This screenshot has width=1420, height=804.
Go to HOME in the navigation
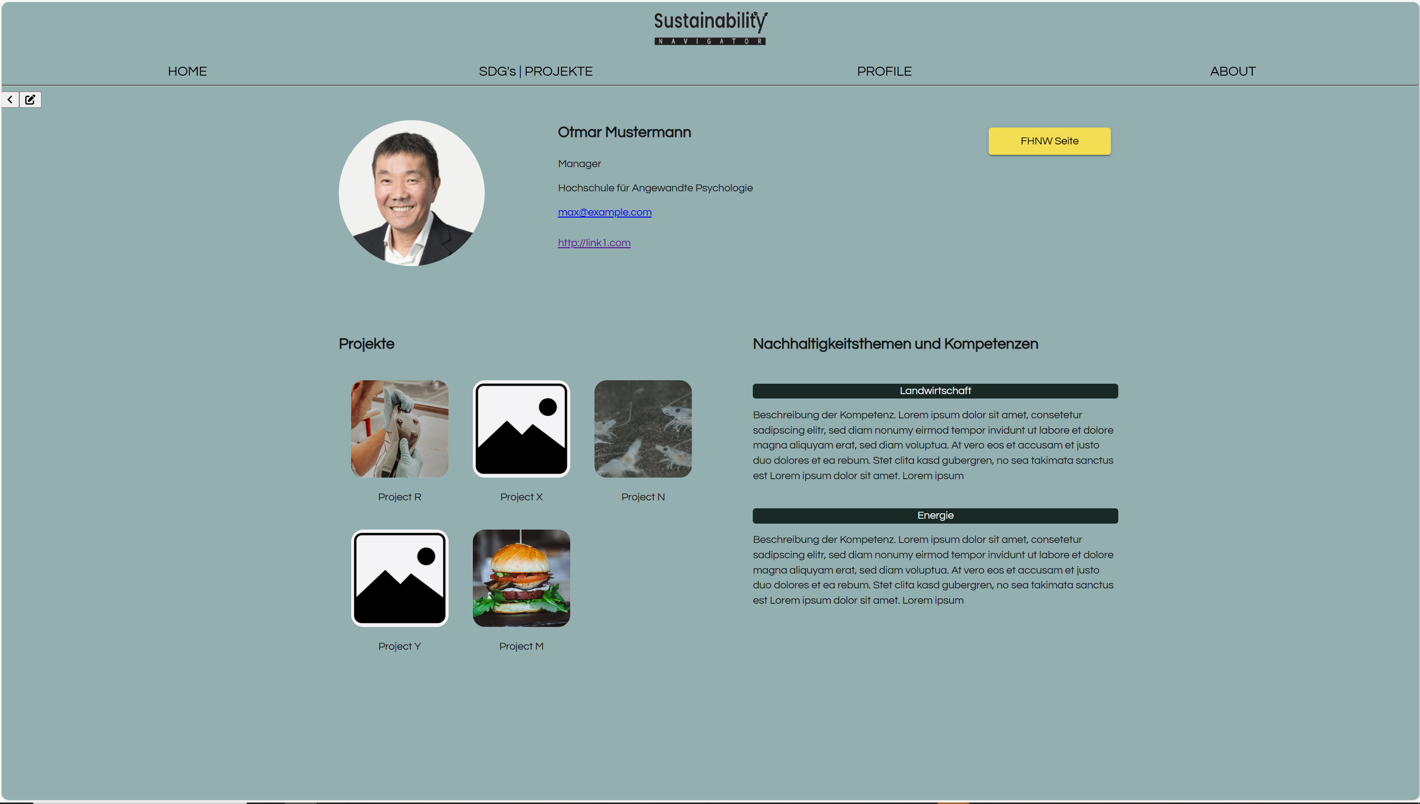pos(187,71)
